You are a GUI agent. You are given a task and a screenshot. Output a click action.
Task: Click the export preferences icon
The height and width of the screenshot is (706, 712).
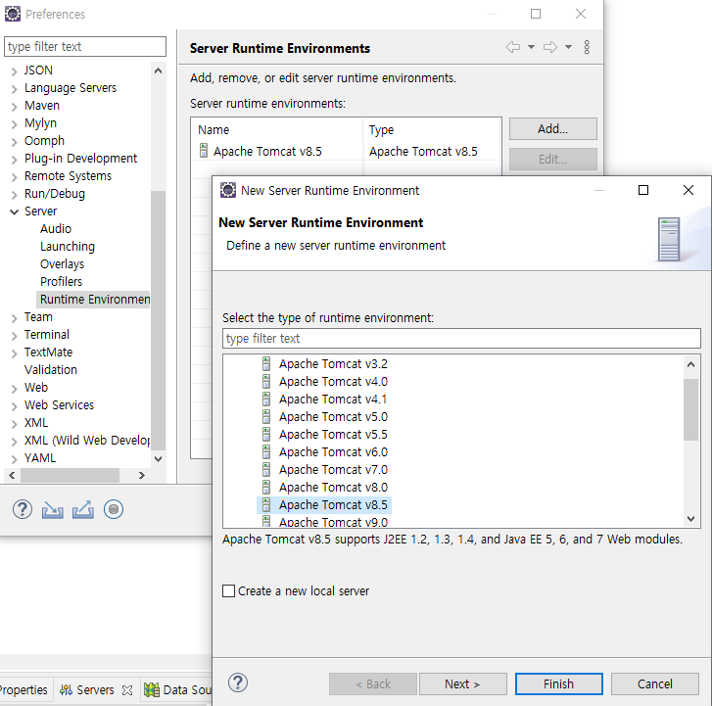tap(83, 509)
